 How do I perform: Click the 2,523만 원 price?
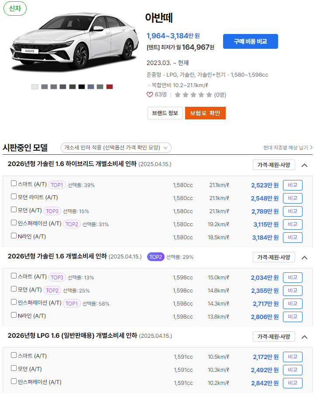(x=265, y=185)
